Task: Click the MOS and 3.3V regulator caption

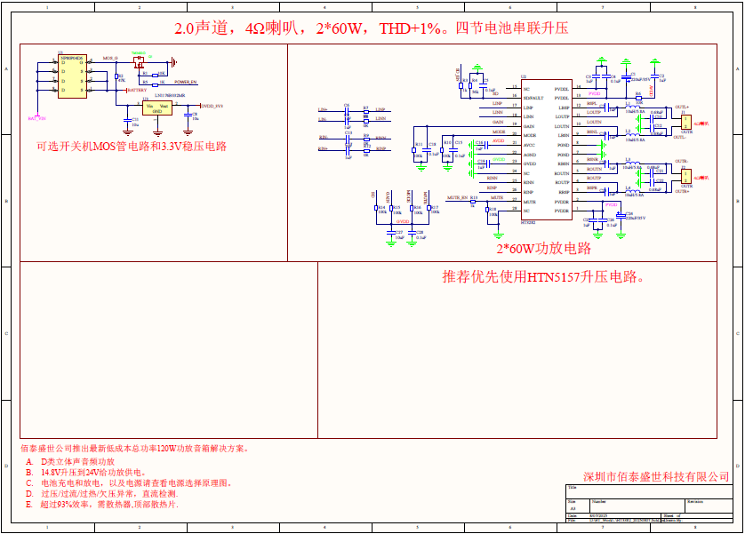Action: (131, 146)
